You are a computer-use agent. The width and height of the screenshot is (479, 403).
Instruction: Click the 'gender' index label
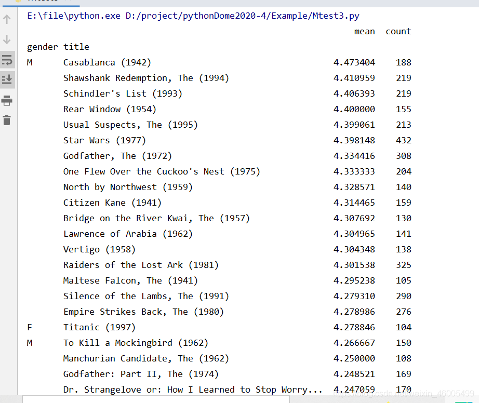[43, 47]
